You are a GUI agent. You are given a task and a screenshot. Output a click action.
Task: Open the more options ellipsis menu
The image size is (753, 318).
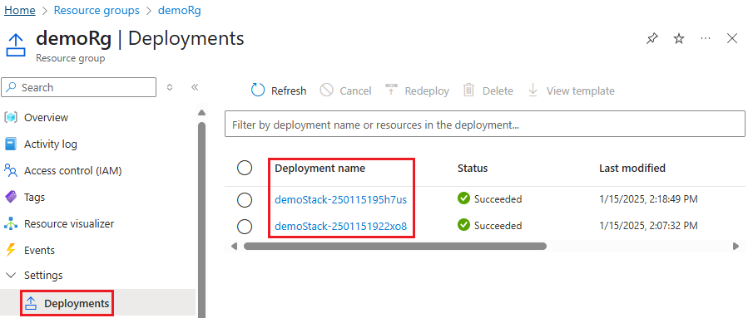(706, 38)
